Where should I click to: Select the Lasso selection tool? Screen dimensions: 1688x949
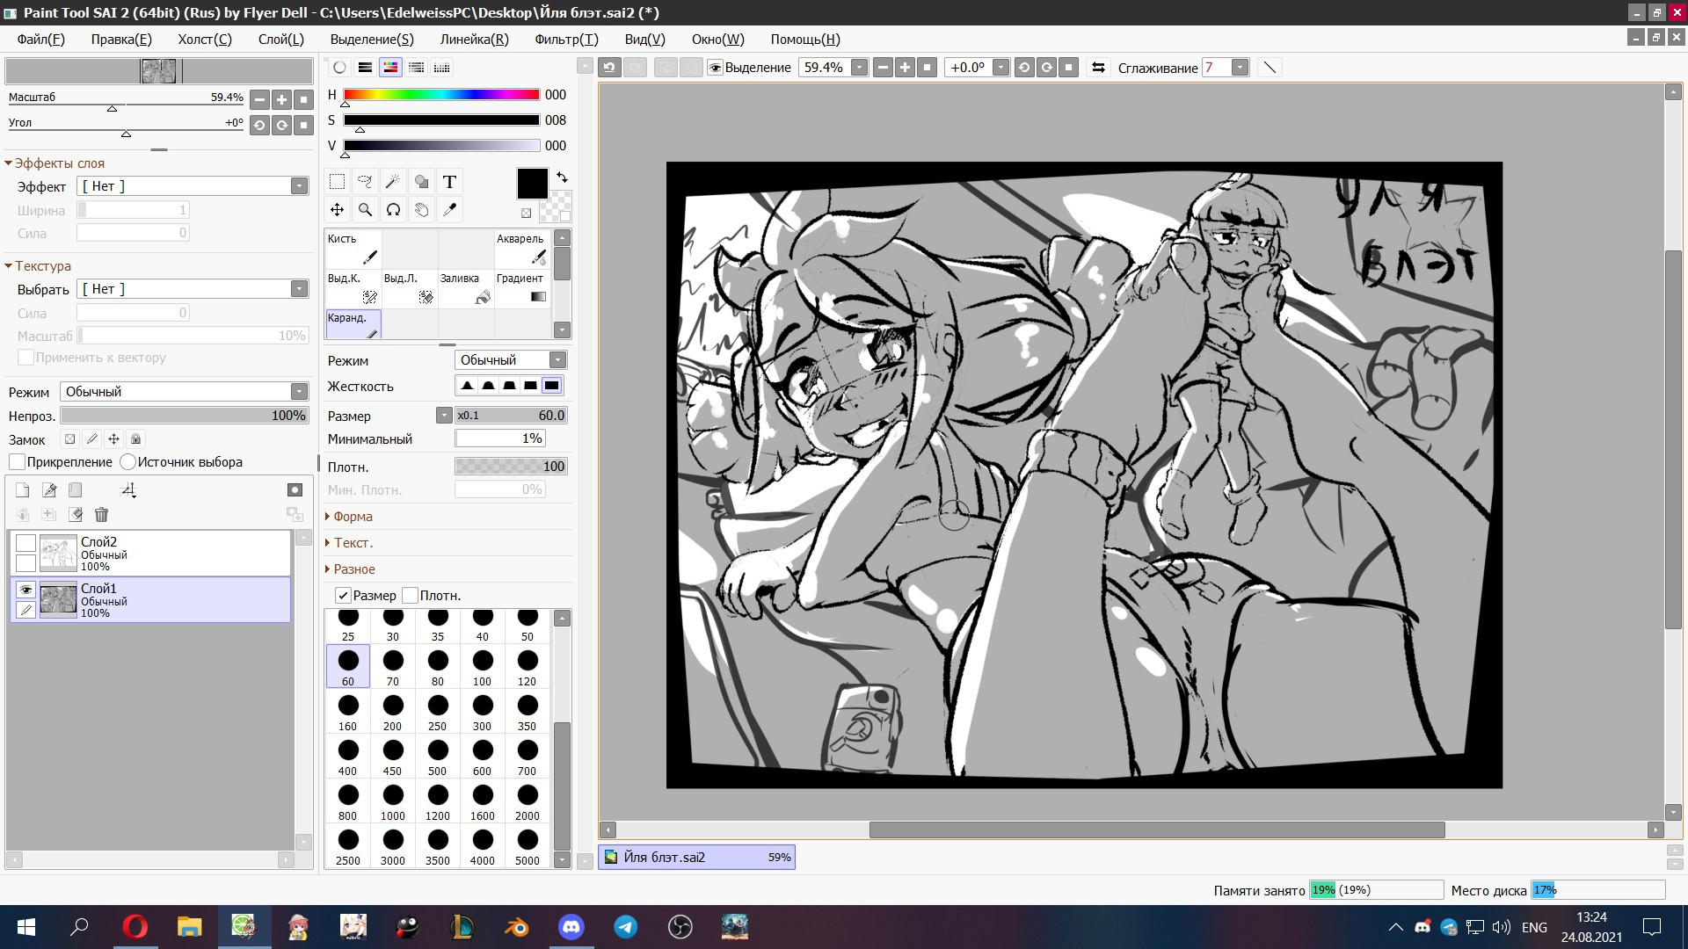coord(365,182)
